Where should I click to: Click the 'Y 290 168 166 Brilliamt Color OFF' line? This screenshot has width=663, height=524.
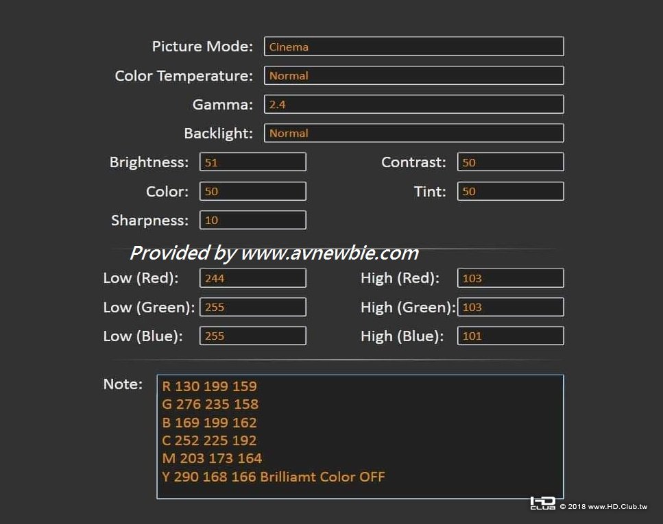[274, 477]
